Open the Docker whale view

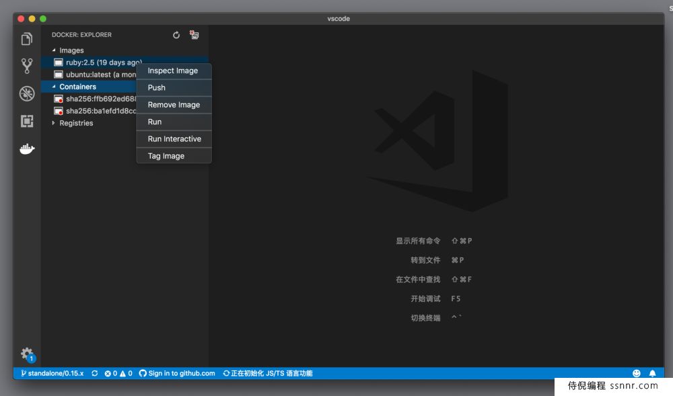click(27, 149)
